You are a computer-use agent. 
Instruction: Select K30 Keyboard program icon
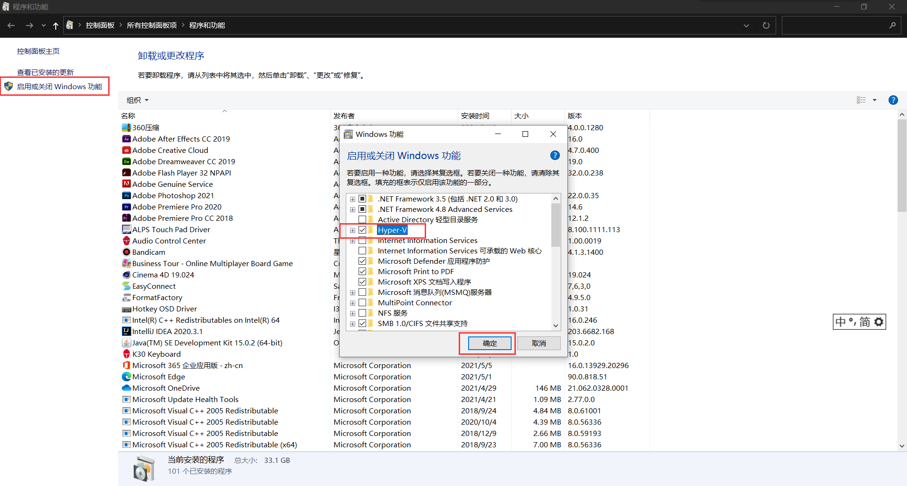tap(126, 354)
